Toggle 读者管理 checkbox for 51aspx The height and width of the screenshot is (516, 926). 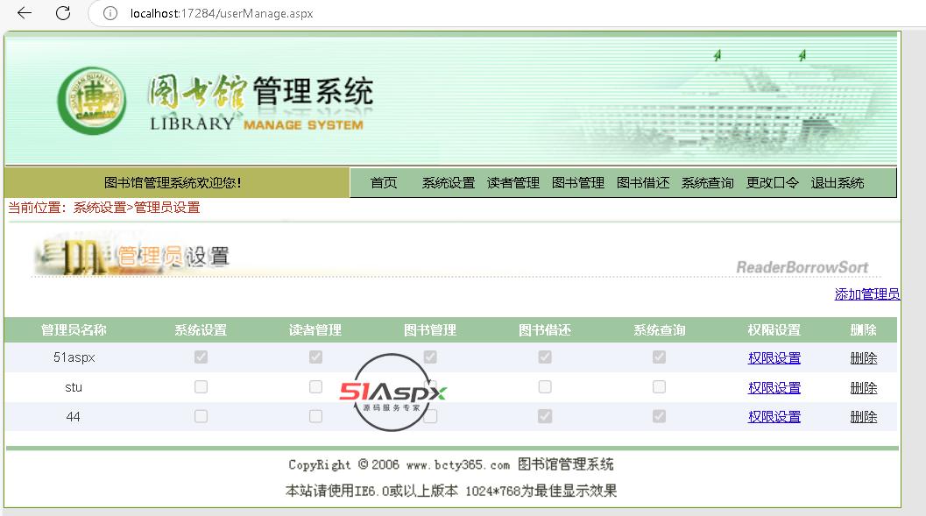tap(316, 357)
